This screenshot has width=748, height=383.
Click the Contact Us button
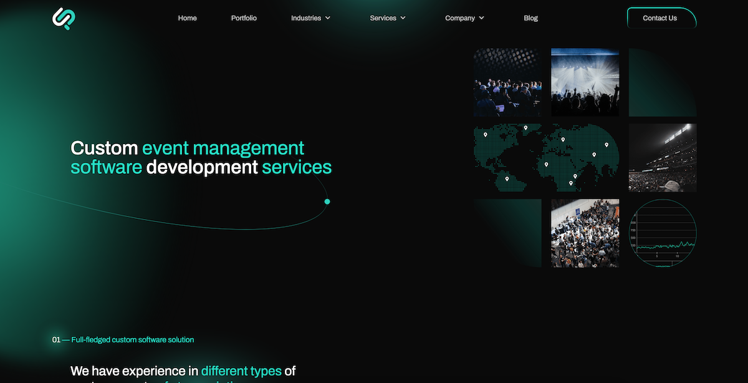[x=661, y=18]
